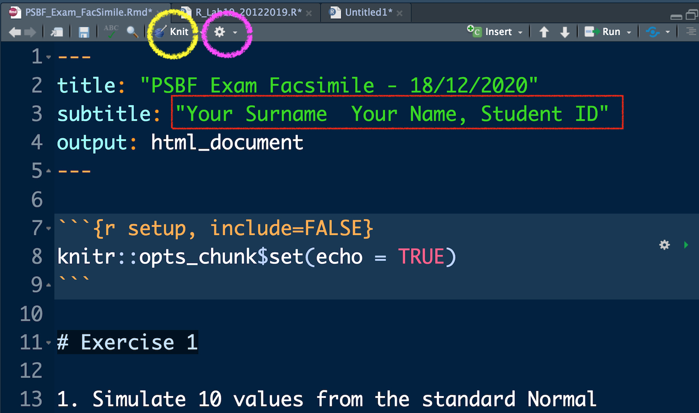Jump to the previous code chunk
This screenshot has width=699, height=413.
[x=544, y=32]
